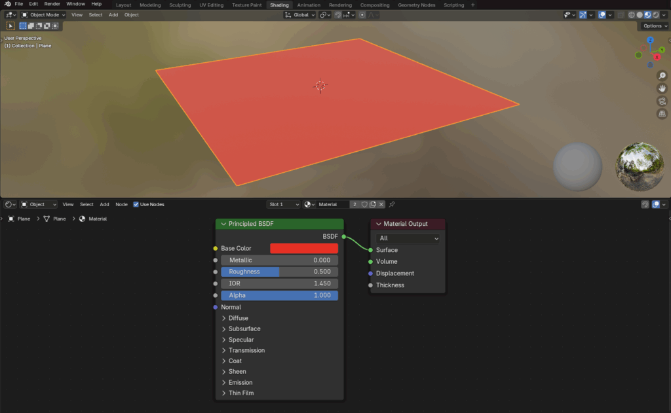Choose the Invert Selection mode icon
This screenshot has height=413, width=671.
click(47, 26)
